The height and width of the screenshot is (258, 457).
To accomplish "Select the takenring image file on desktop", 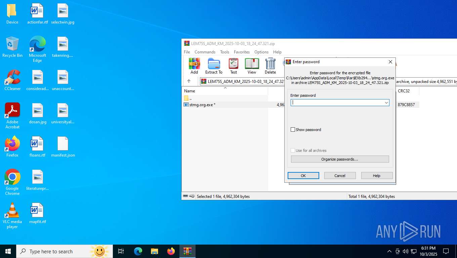I will pos(63,47).
